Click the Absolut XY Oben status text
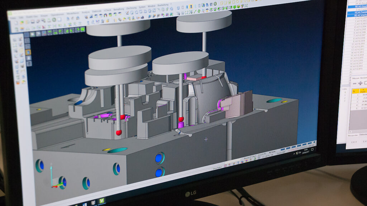Viewport: 367px width, 206px height. click(250, 157)
